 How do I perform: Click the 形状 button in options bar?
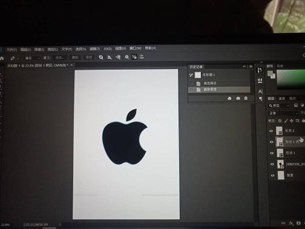(89, 58)
